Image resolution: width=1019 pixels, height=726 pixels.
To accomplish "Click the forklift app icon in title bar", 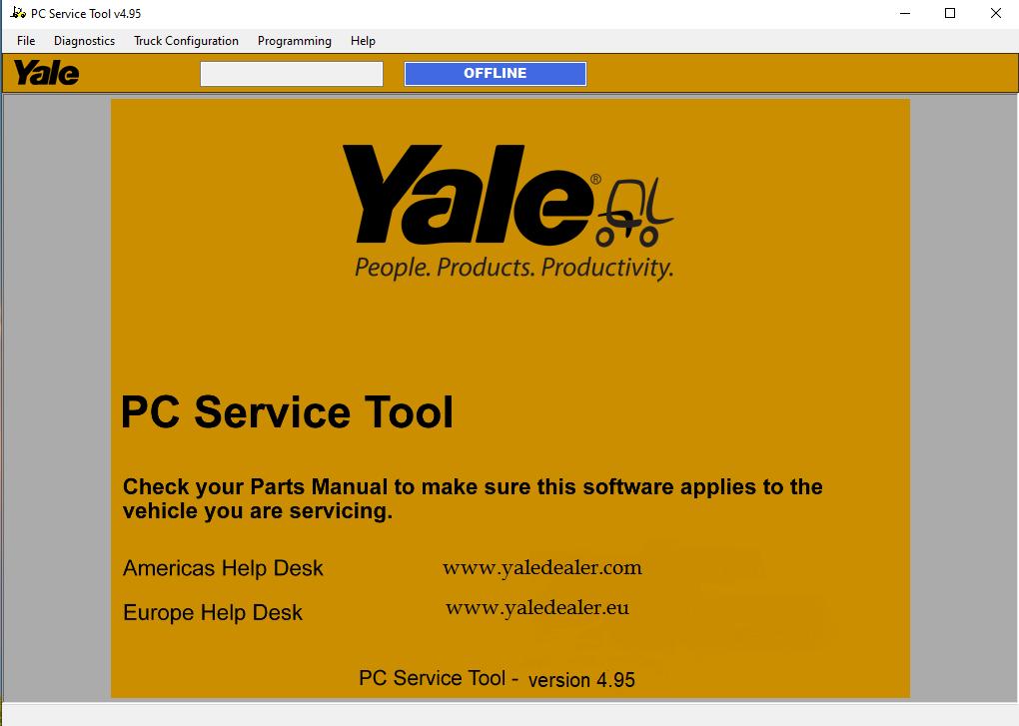I will tap(18, 13).
